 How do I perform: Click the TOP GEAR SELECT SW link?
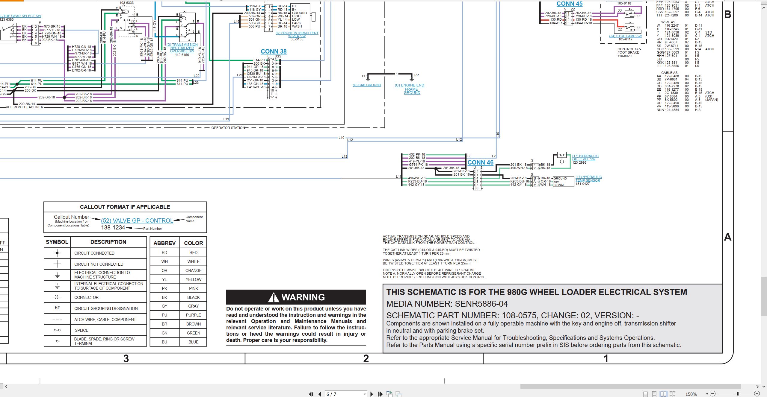point(20,16)
